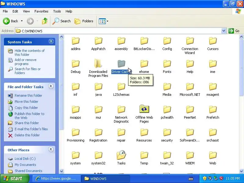
Task: Select the addins folder icon
Action: (x=76, y=41)
